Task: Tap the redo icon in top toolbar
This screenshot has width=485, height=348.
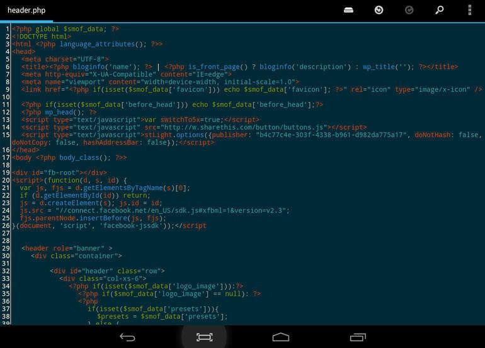Action: point(409,10)
